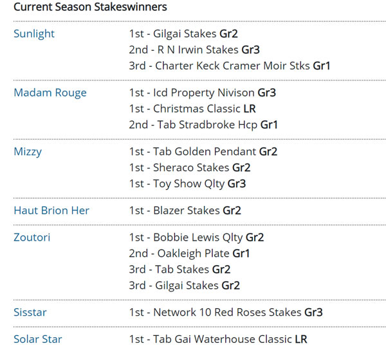Click the Current Season Stakeswinners heading

pyautogui.click(x=90, y=7)
